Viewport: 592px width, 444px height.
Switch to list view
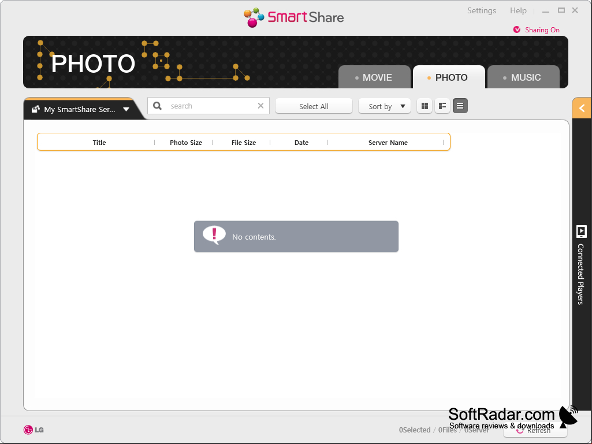460,106
